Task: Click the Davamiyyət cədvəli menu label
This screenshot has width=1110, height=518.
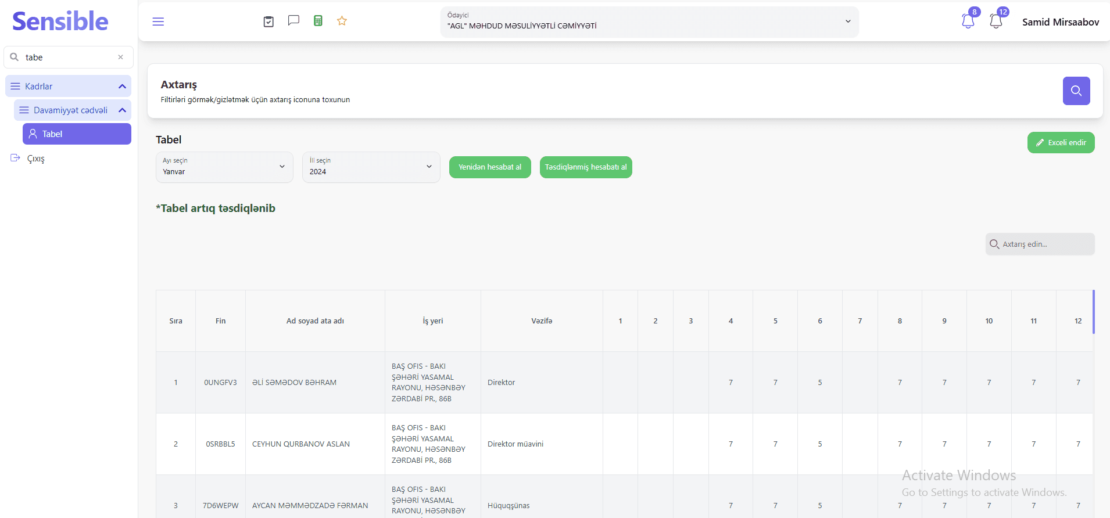Action: (x=70, y=110)
